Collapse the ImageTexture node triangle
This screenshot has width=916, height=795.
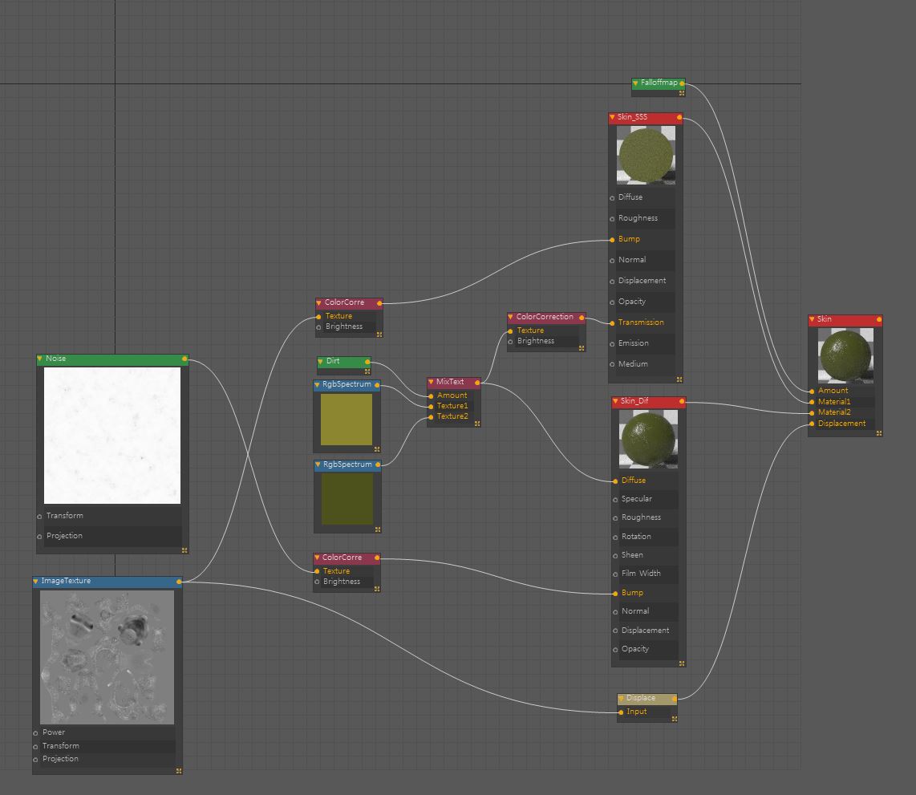(35, 582)
